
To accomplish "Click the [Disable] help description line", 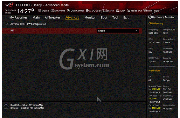I will 27,108.
